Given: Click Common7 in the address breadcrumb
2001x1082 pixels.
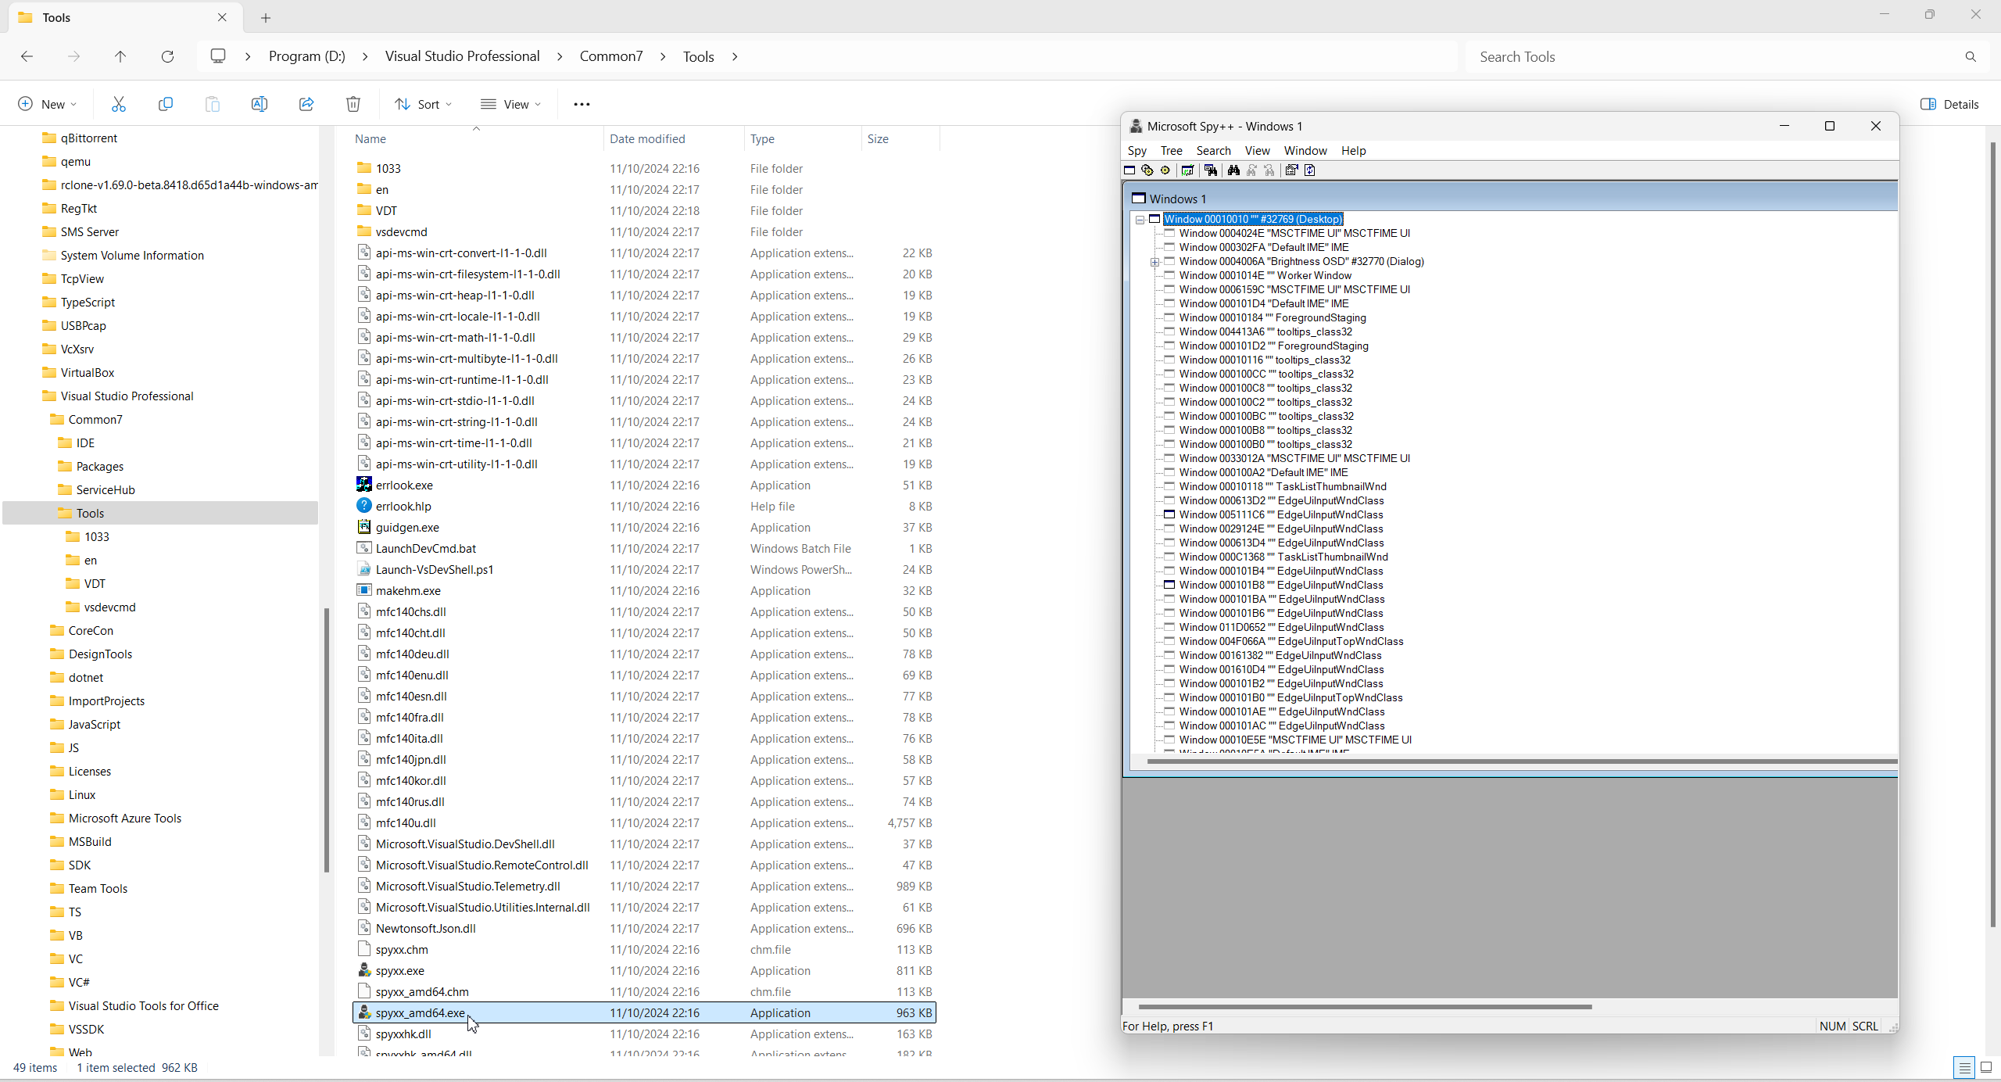Looking at the screenshot, I should [610, 56].
